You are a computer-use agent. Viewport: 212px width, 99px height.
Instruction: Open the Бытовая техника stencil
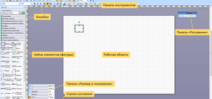(13, 19)
